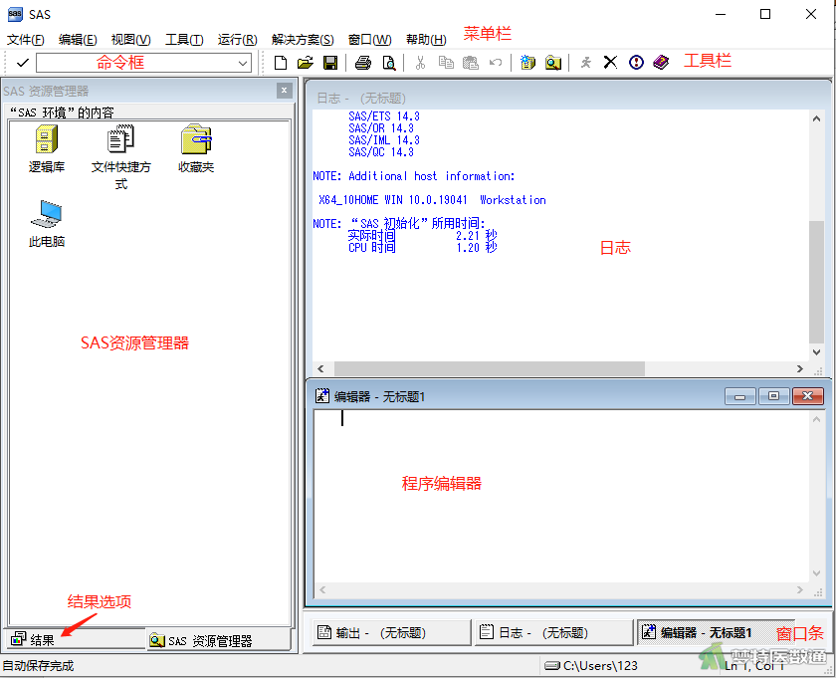Click inside the program editor text area
The image size is (836, 678).
click(x=562, y=496)
